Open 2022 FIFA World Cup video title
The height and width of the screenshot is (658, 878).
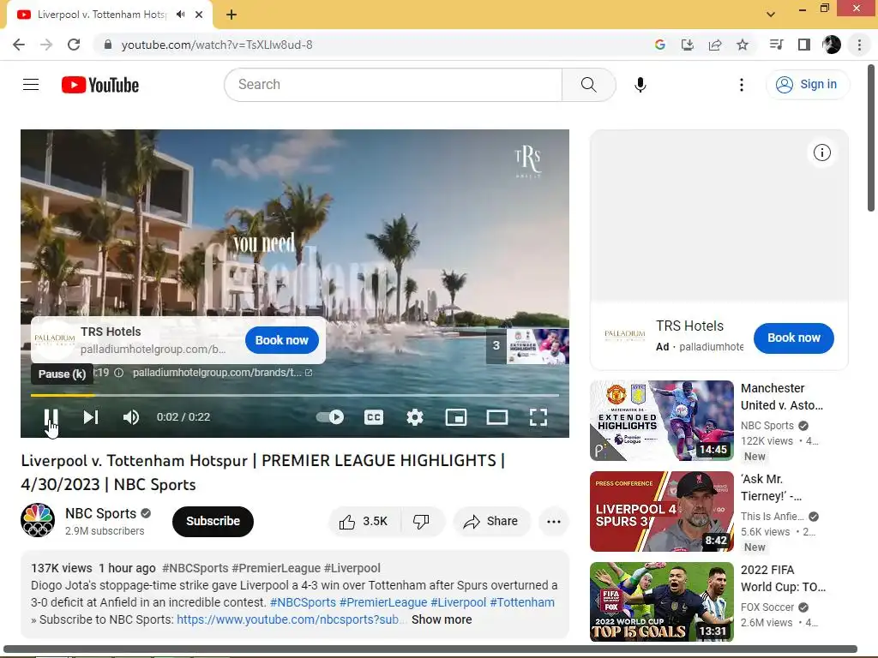[x=783, y=578]
